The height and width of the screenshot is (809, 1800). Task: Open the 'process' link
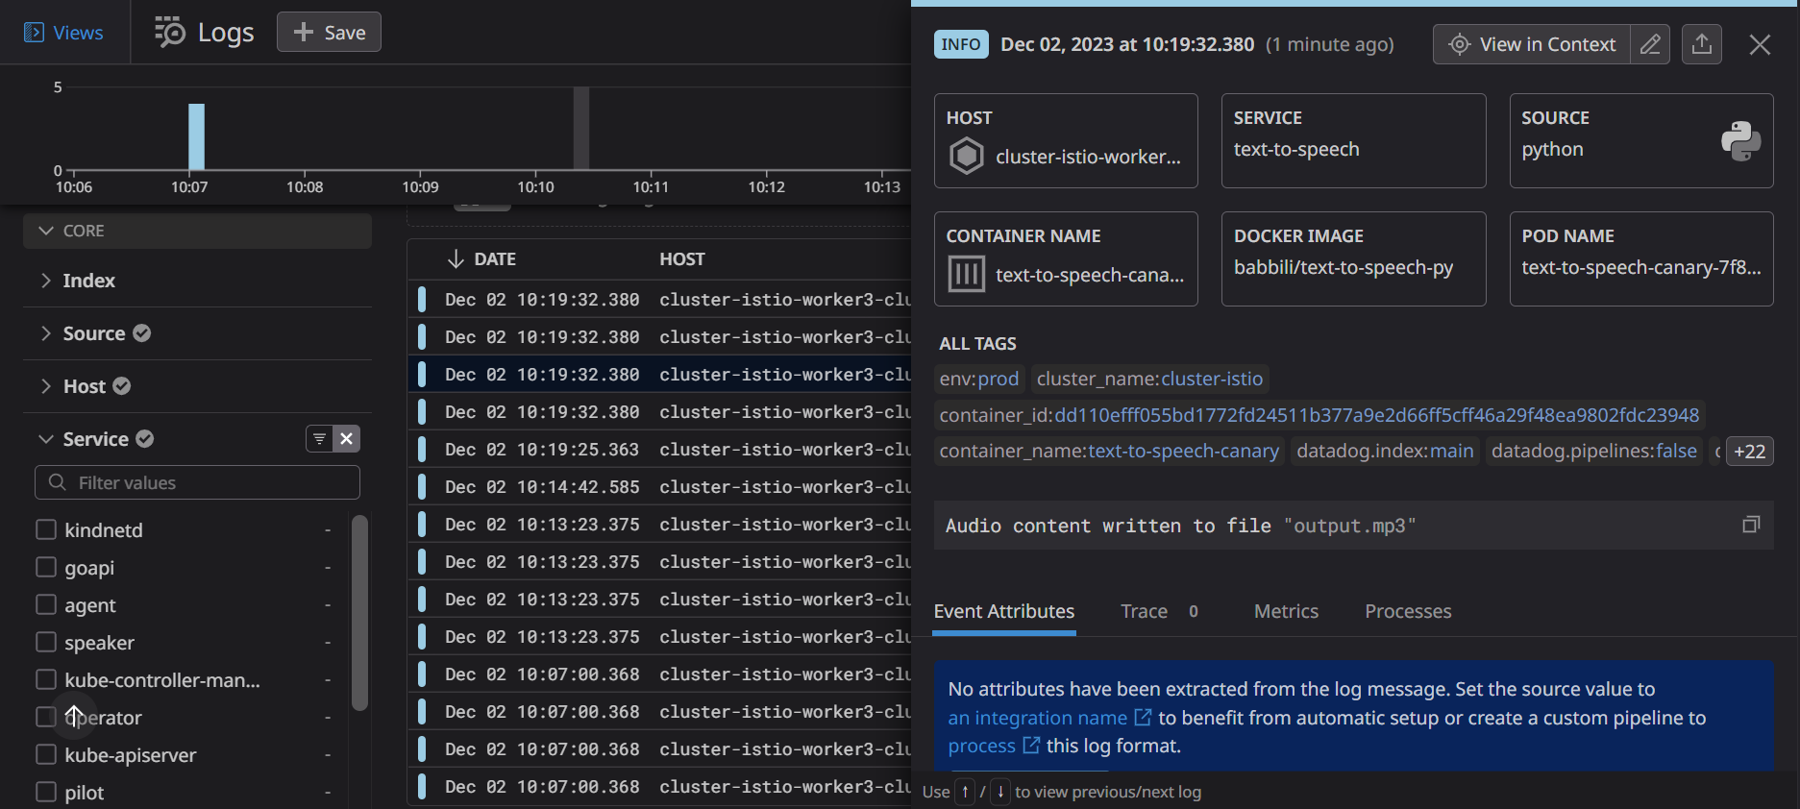point(981,746)
